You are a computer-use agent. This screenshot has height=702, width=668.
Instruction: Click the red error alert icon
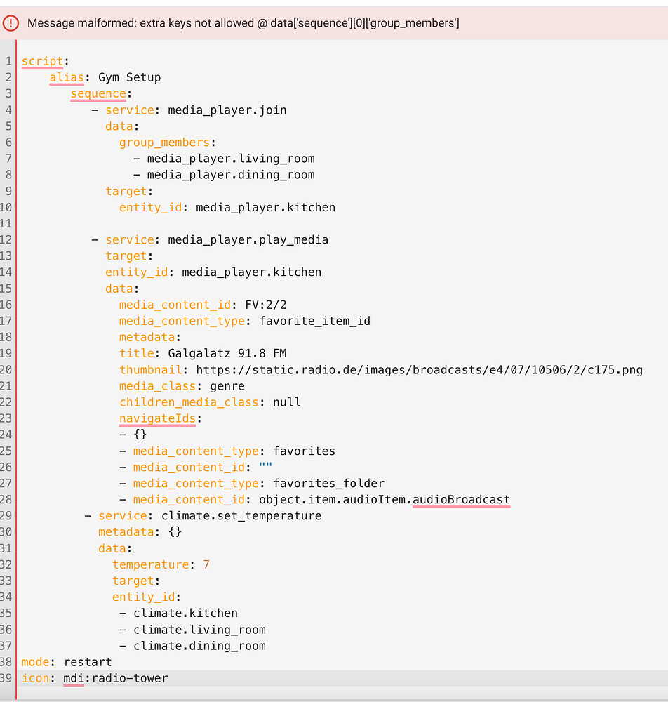pyautogui.click(x=11, y=23)
